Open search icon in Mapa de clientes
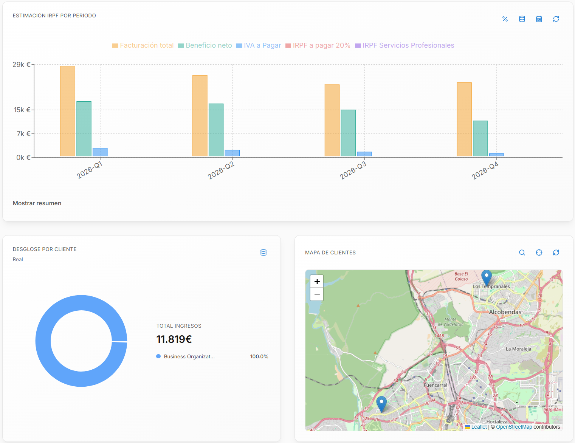575x443 pixels. coord(522,252)
